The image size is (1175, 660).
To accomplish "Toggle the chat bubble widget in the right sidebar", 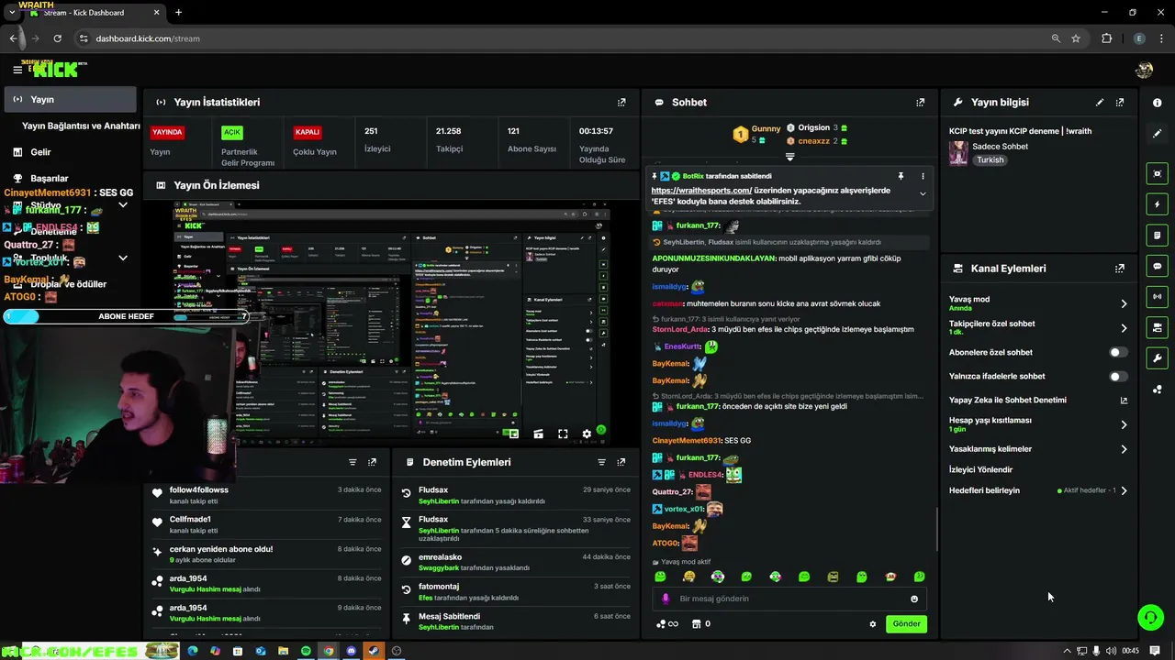I will (1158, 266).
